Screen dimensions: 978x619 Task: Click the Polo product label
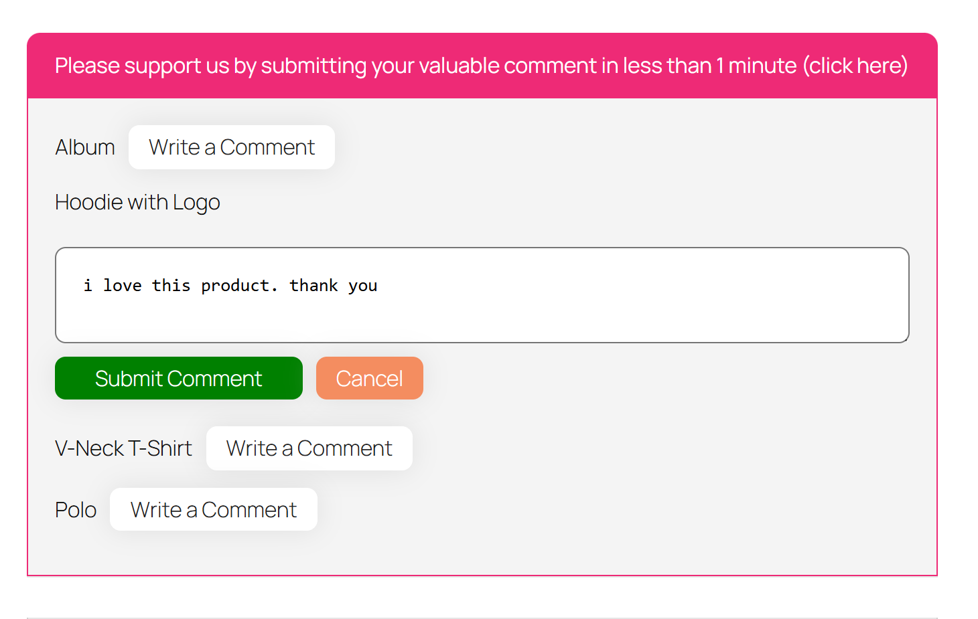click(76, 510)
